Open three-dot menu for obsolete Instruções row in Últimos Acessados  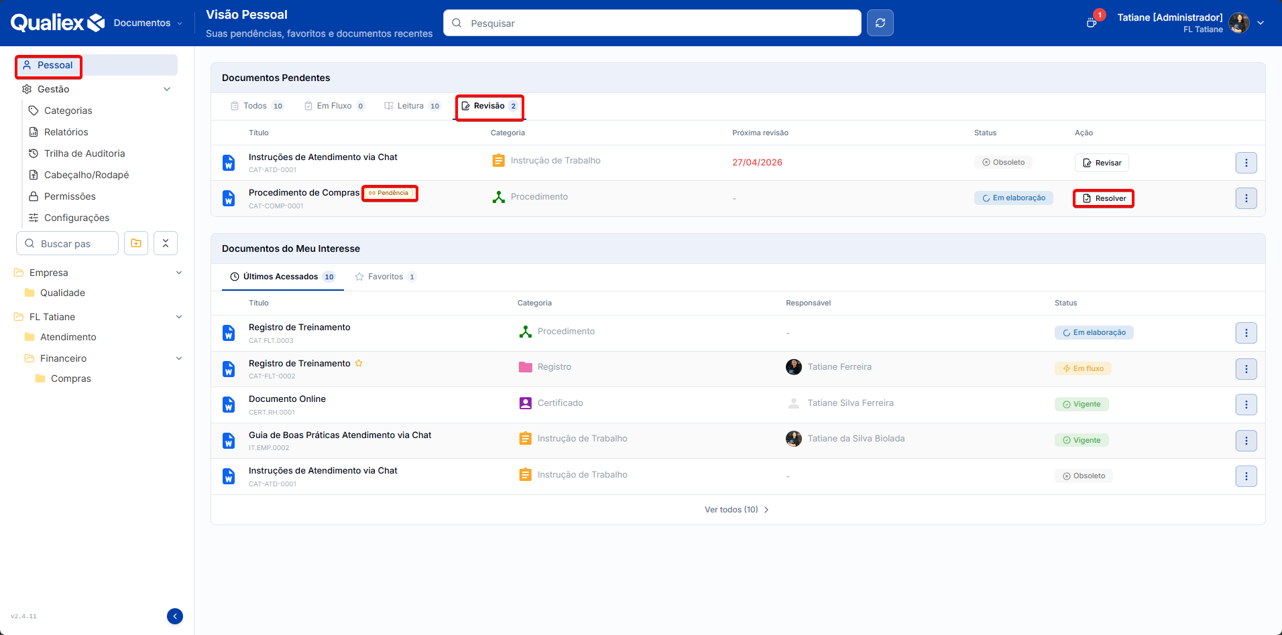(x=1246, y=476)
